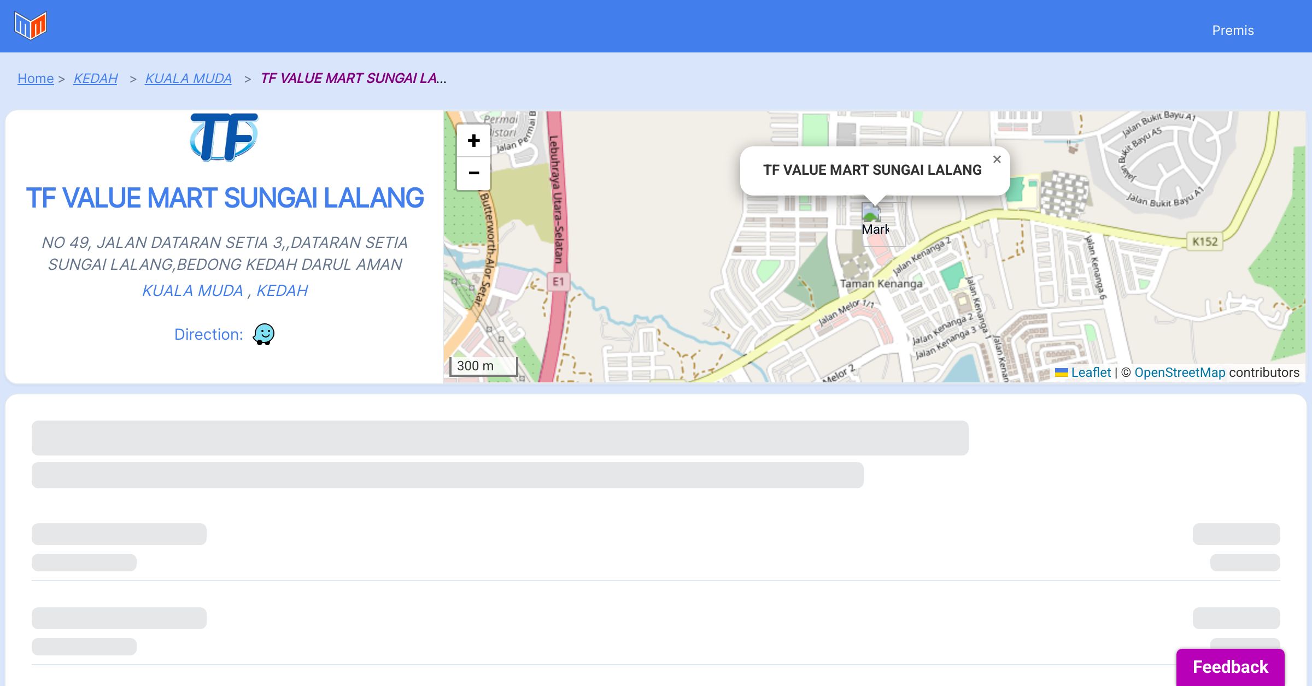Click the E1 highway shield on map

tap(558, 281)
